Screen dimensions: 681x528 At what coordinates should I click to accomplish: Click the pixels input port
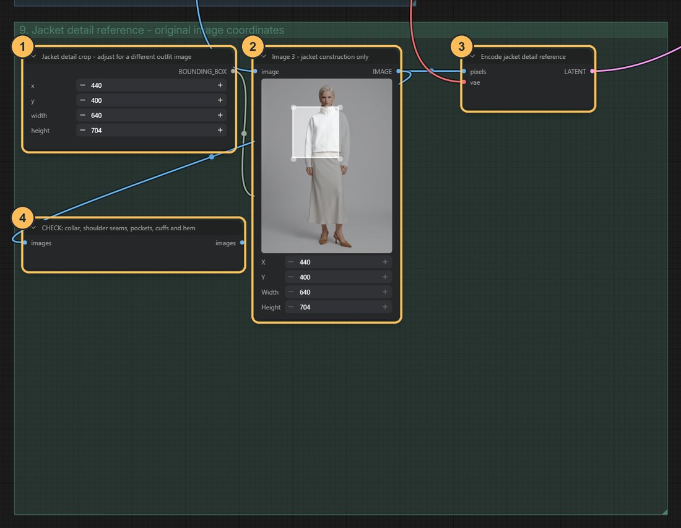[x=464, y=71]
